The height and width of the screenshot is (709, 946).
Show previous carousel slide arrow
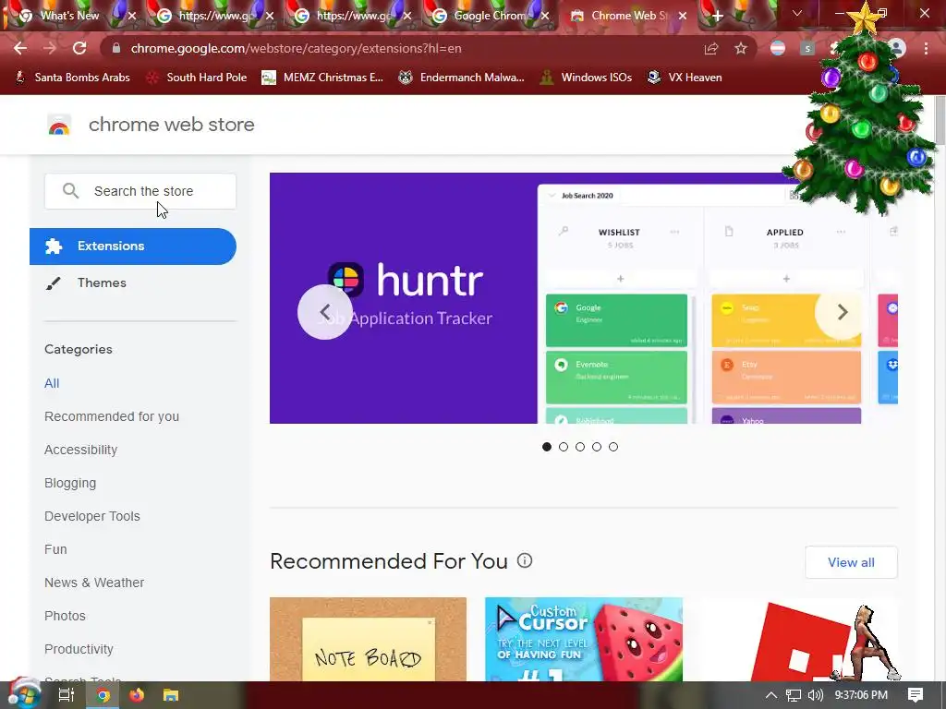tap(324, 312)
